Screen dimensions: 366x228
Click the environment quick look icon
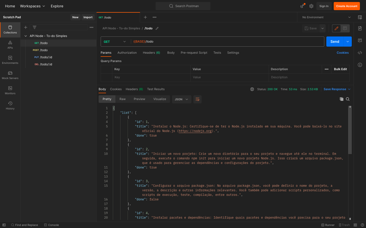[360, 17]
